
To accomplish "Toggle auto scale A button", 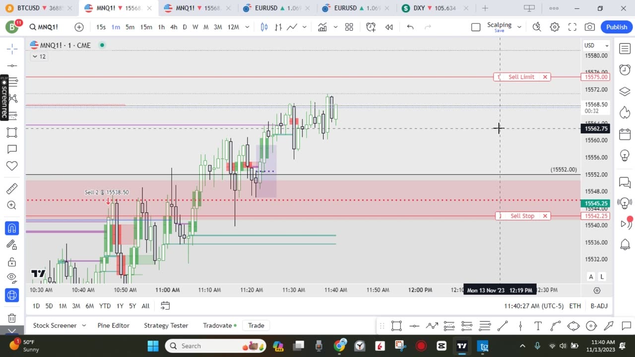I will (591, 277).
